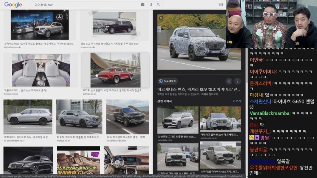Open search by image camera icon
Image resolution: width=317 pixels, height=178 pixels.
(x=142, y=4)
